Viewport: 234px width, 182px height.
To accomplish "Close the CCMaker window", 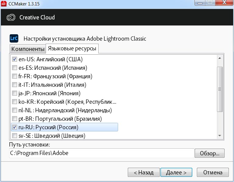I will click(x=224, y=2).
